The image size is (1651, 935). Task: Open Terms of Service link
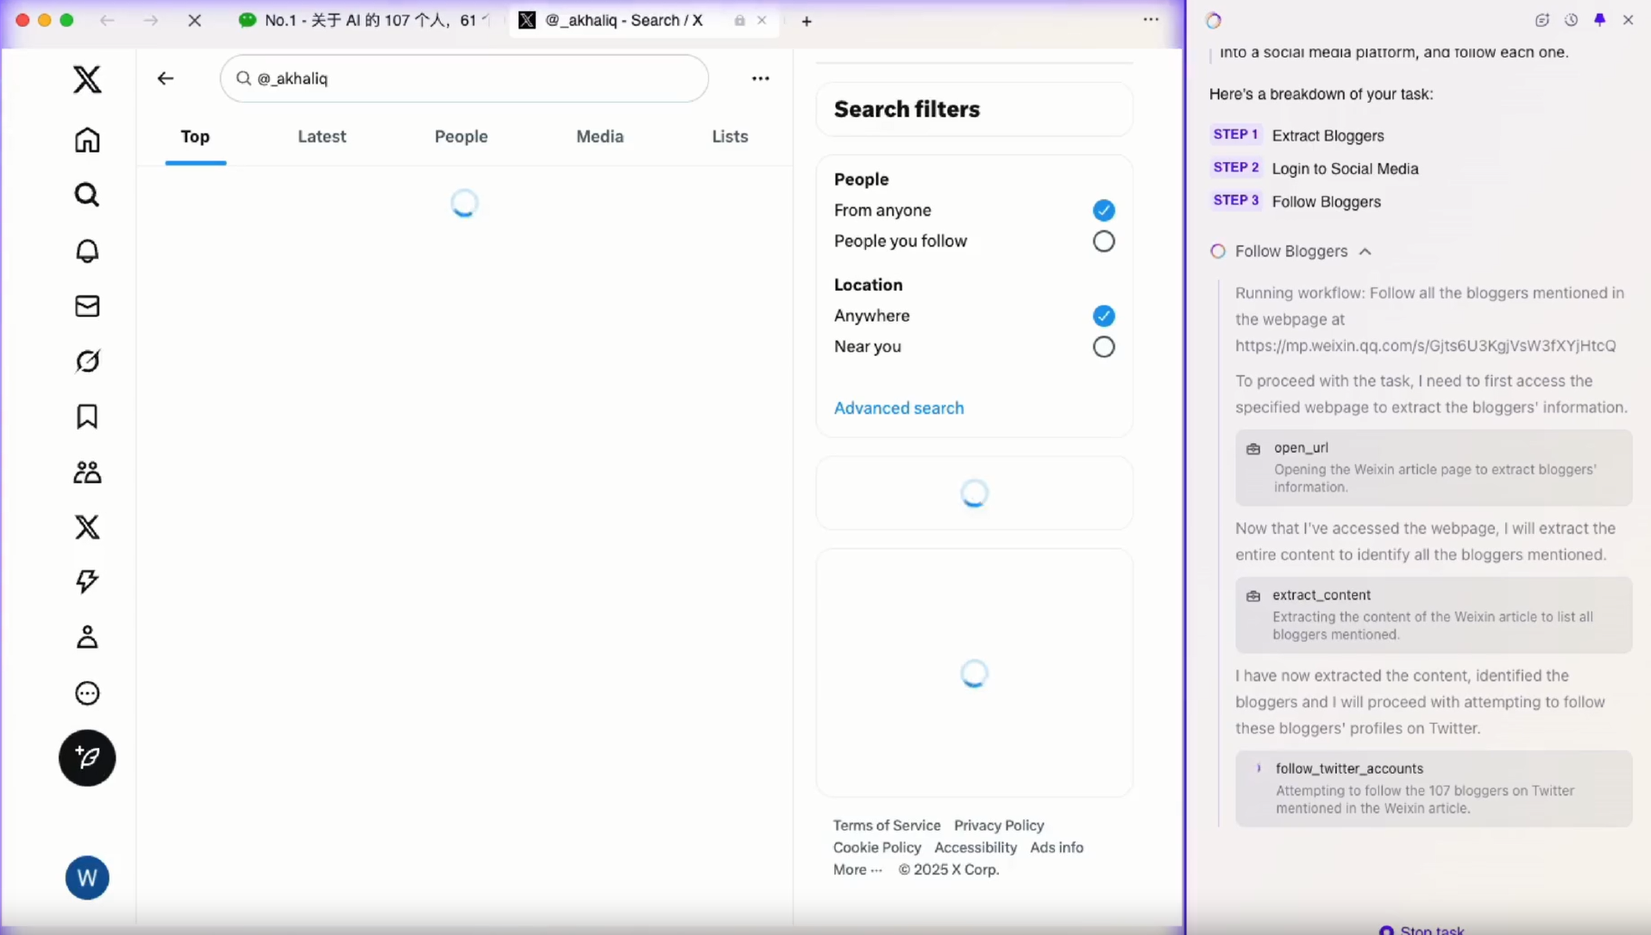tap(887, 825)
